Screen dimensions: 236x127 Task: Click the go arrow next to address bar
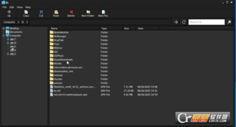176,22
